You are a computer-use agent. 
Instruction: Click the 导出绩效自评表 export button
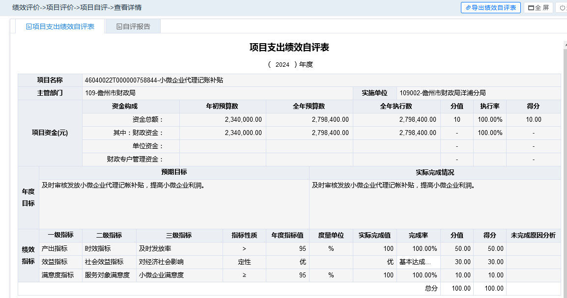(x=490, y=8)
